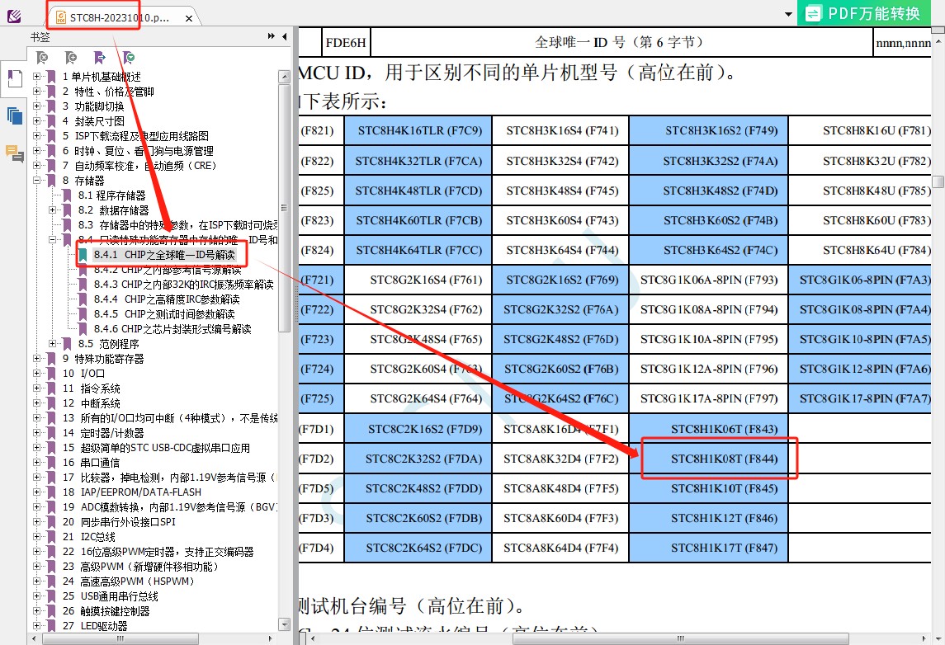Click the document vertical scrollbar thumb
Image resolution: width=945 pixels, height=645 pixels.
point(938,182)
